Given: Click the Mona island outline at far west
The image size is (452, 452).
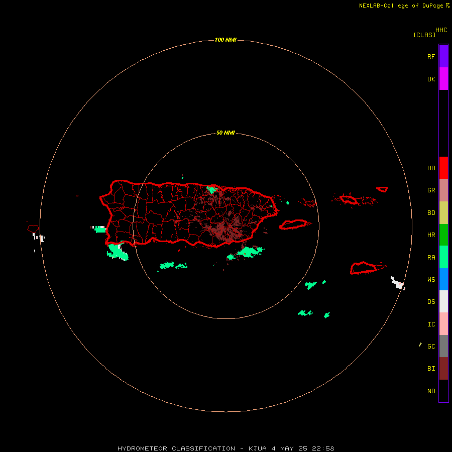Looking at the screenshot, I should 33,229.
